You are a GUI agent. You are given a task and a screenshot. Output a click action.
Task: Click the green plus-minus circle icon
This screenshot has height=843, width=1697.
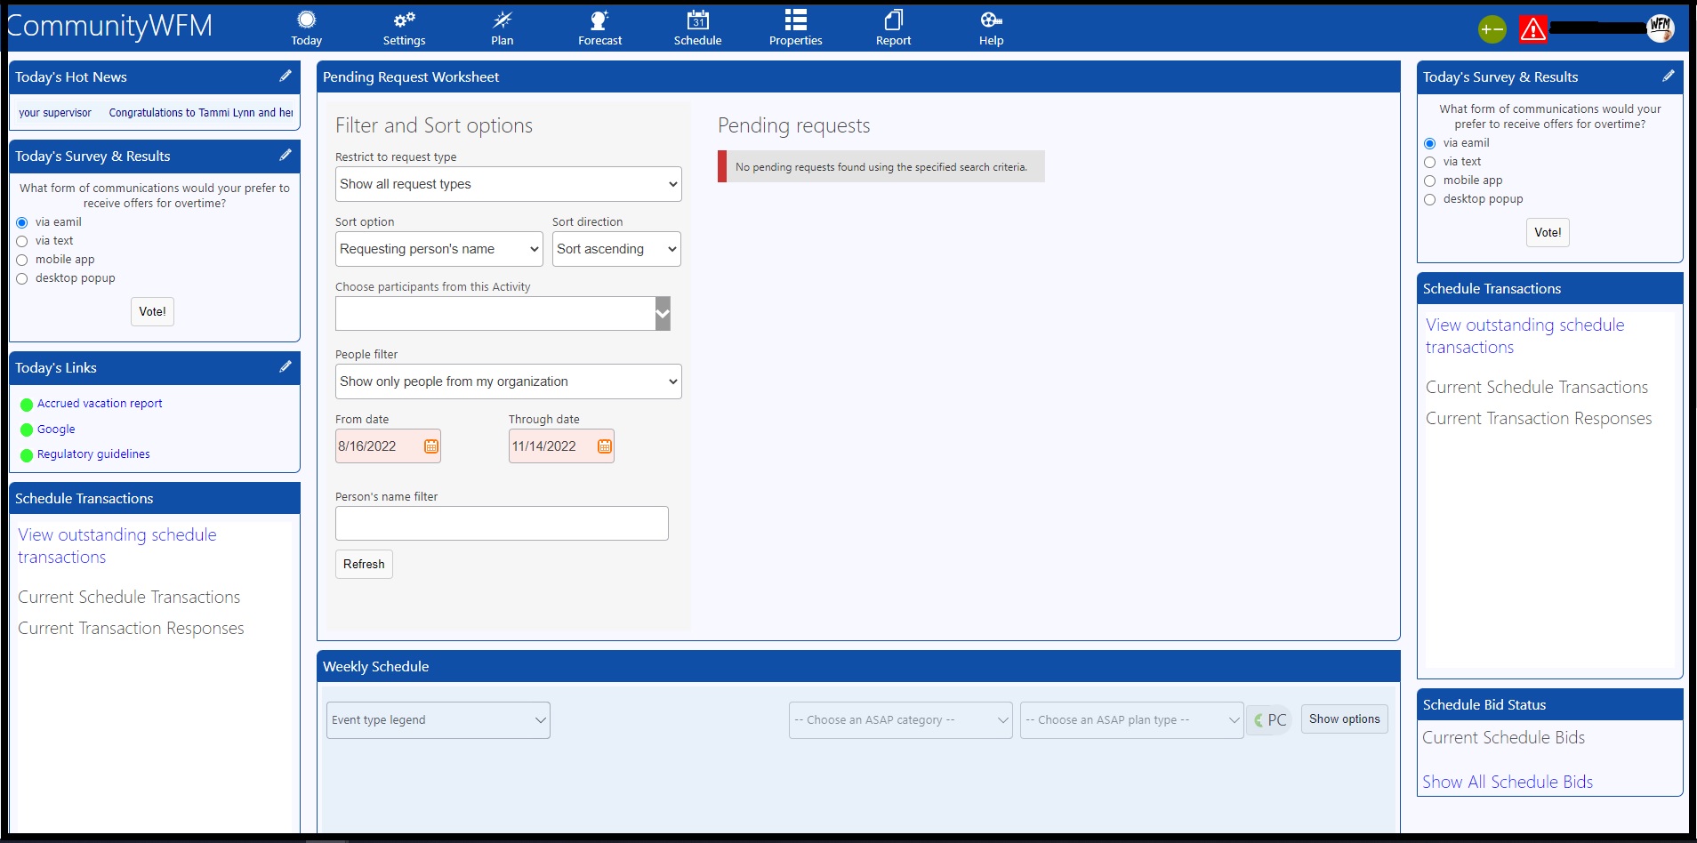click(x=1492, y=29)
